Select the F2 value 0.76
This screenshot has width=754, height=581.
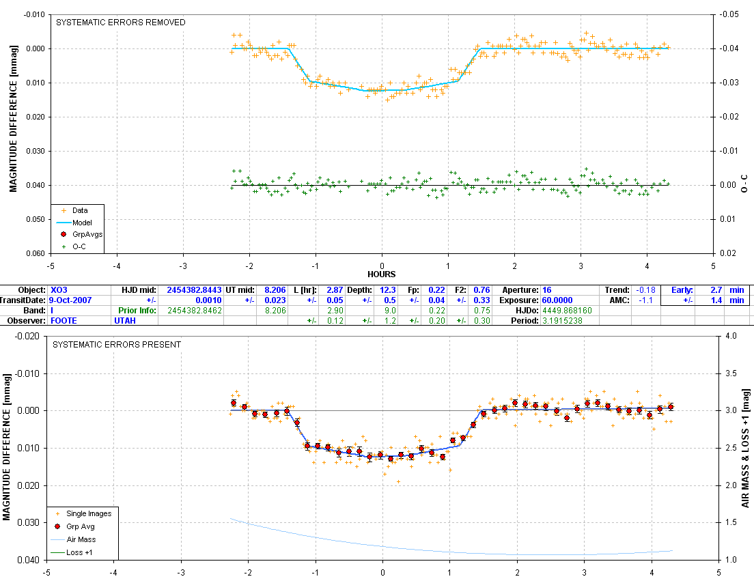coord(481,289)
